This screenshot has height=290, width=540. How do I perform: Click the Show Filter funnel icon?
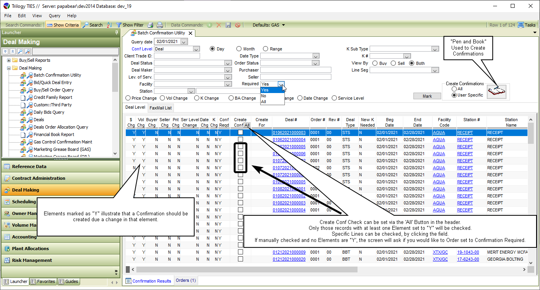click(x=119, y=25)
